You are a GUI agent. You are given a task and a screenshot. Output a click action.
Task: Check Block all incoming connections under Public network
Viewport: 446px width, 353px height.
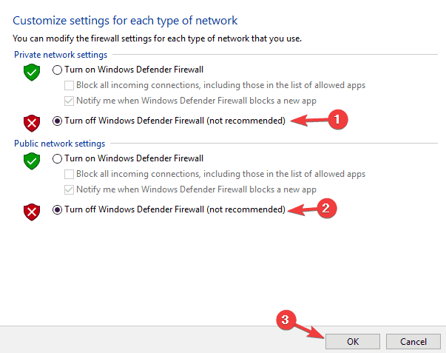pos(70,174)
